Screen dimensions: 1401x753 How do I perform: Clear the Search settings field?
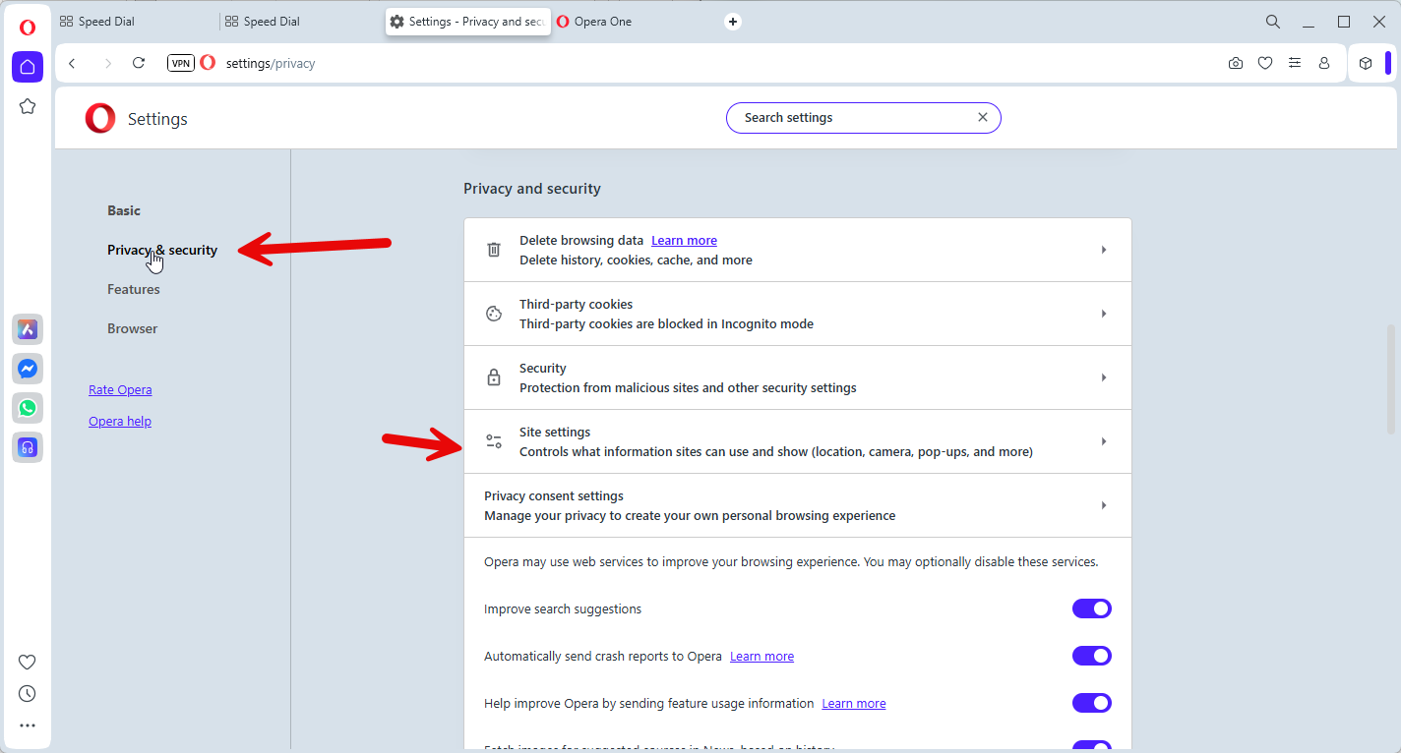(x=982, y=117)
